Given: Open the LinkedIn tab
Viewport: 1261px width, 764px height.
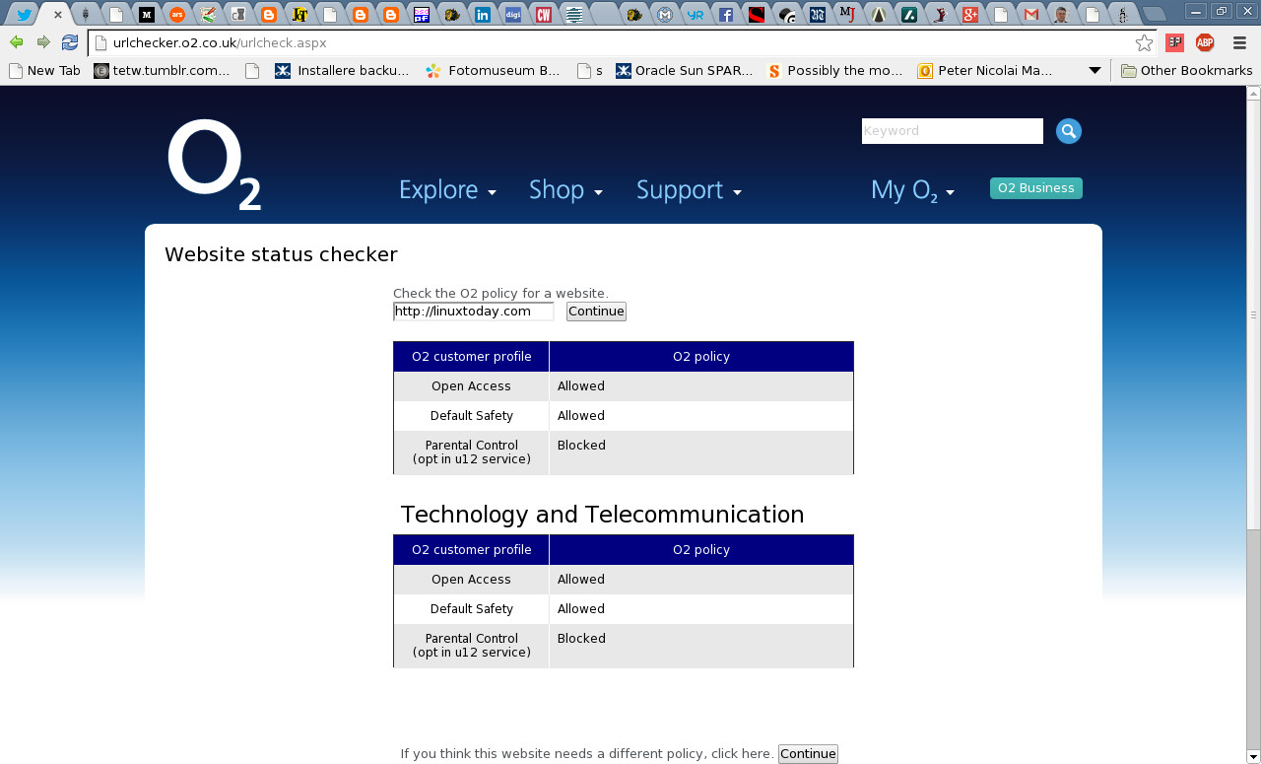Looking at the screenshot, I should click(x=482, y=15).
